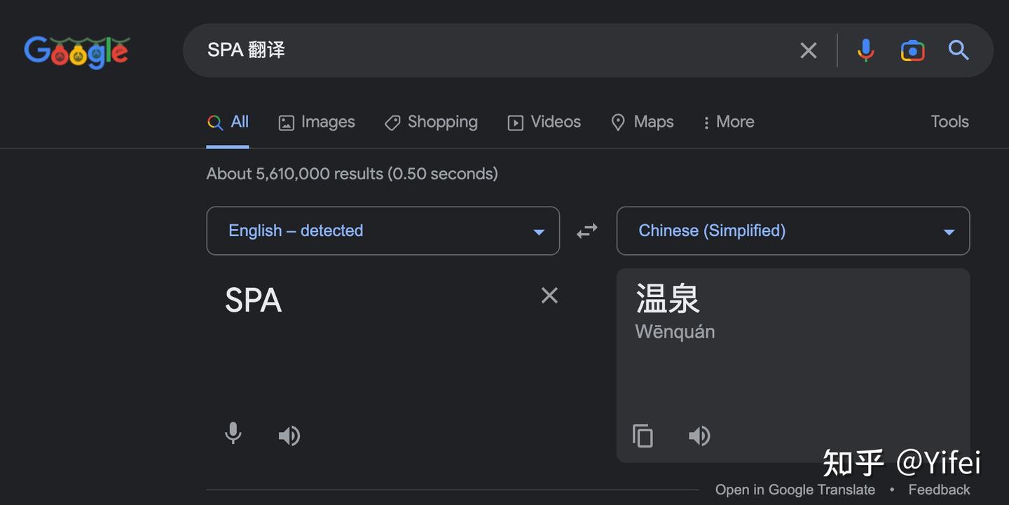Select the Shopping tab
The image size is (1009, 505).
coord(431,122)
